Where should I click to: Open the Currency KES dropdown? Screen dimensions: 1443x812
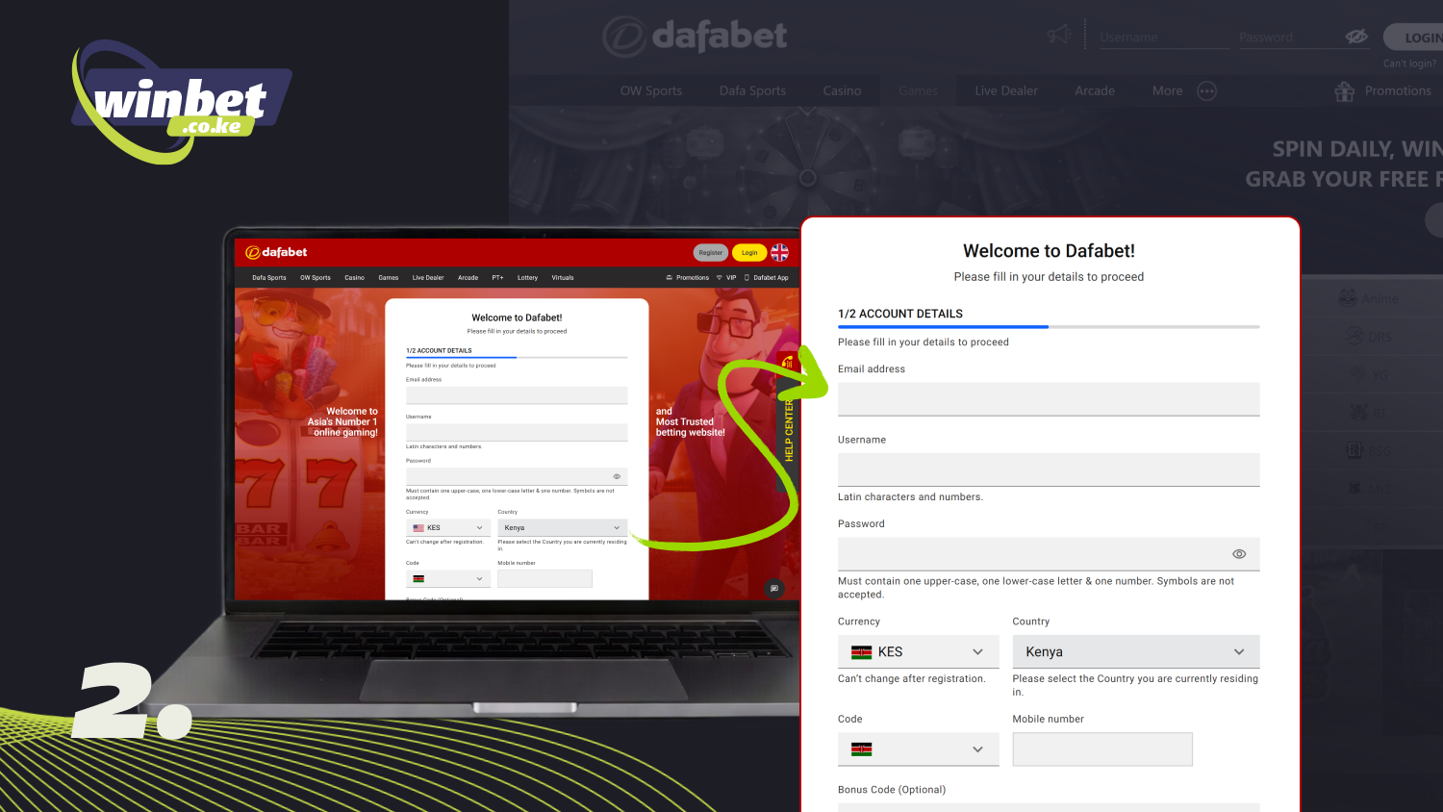coord(918,651)
